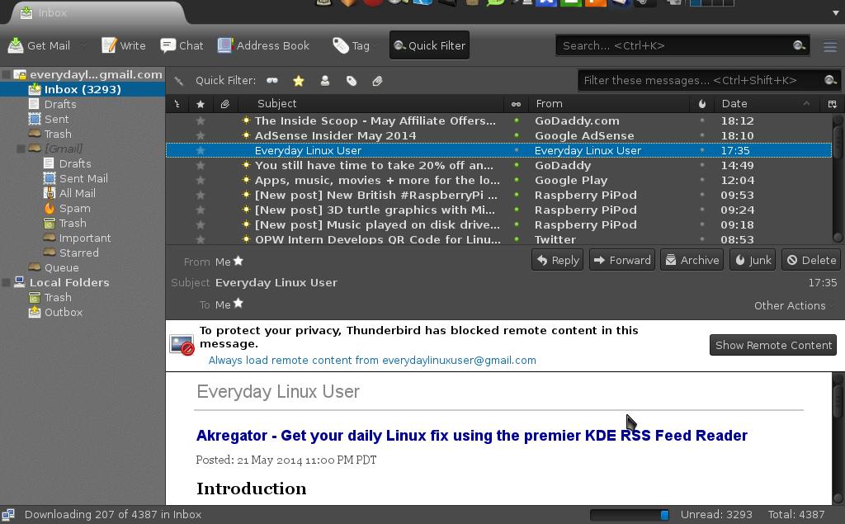Sort by attachment column header
The image size is (845, 524).
(225, 103)
